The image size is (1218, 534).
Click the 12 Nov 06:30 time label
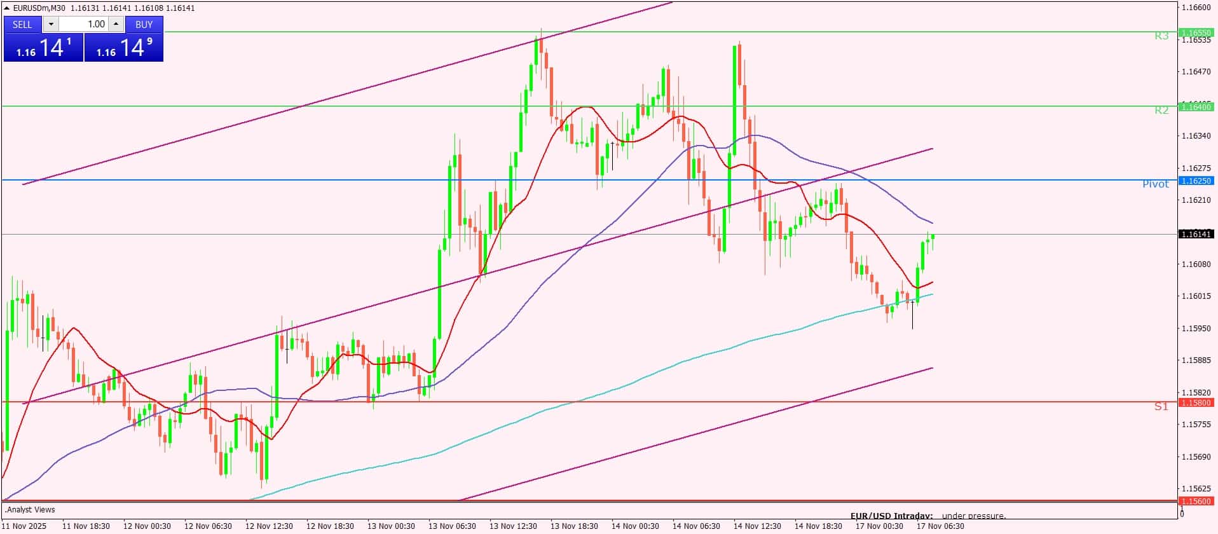208,526
